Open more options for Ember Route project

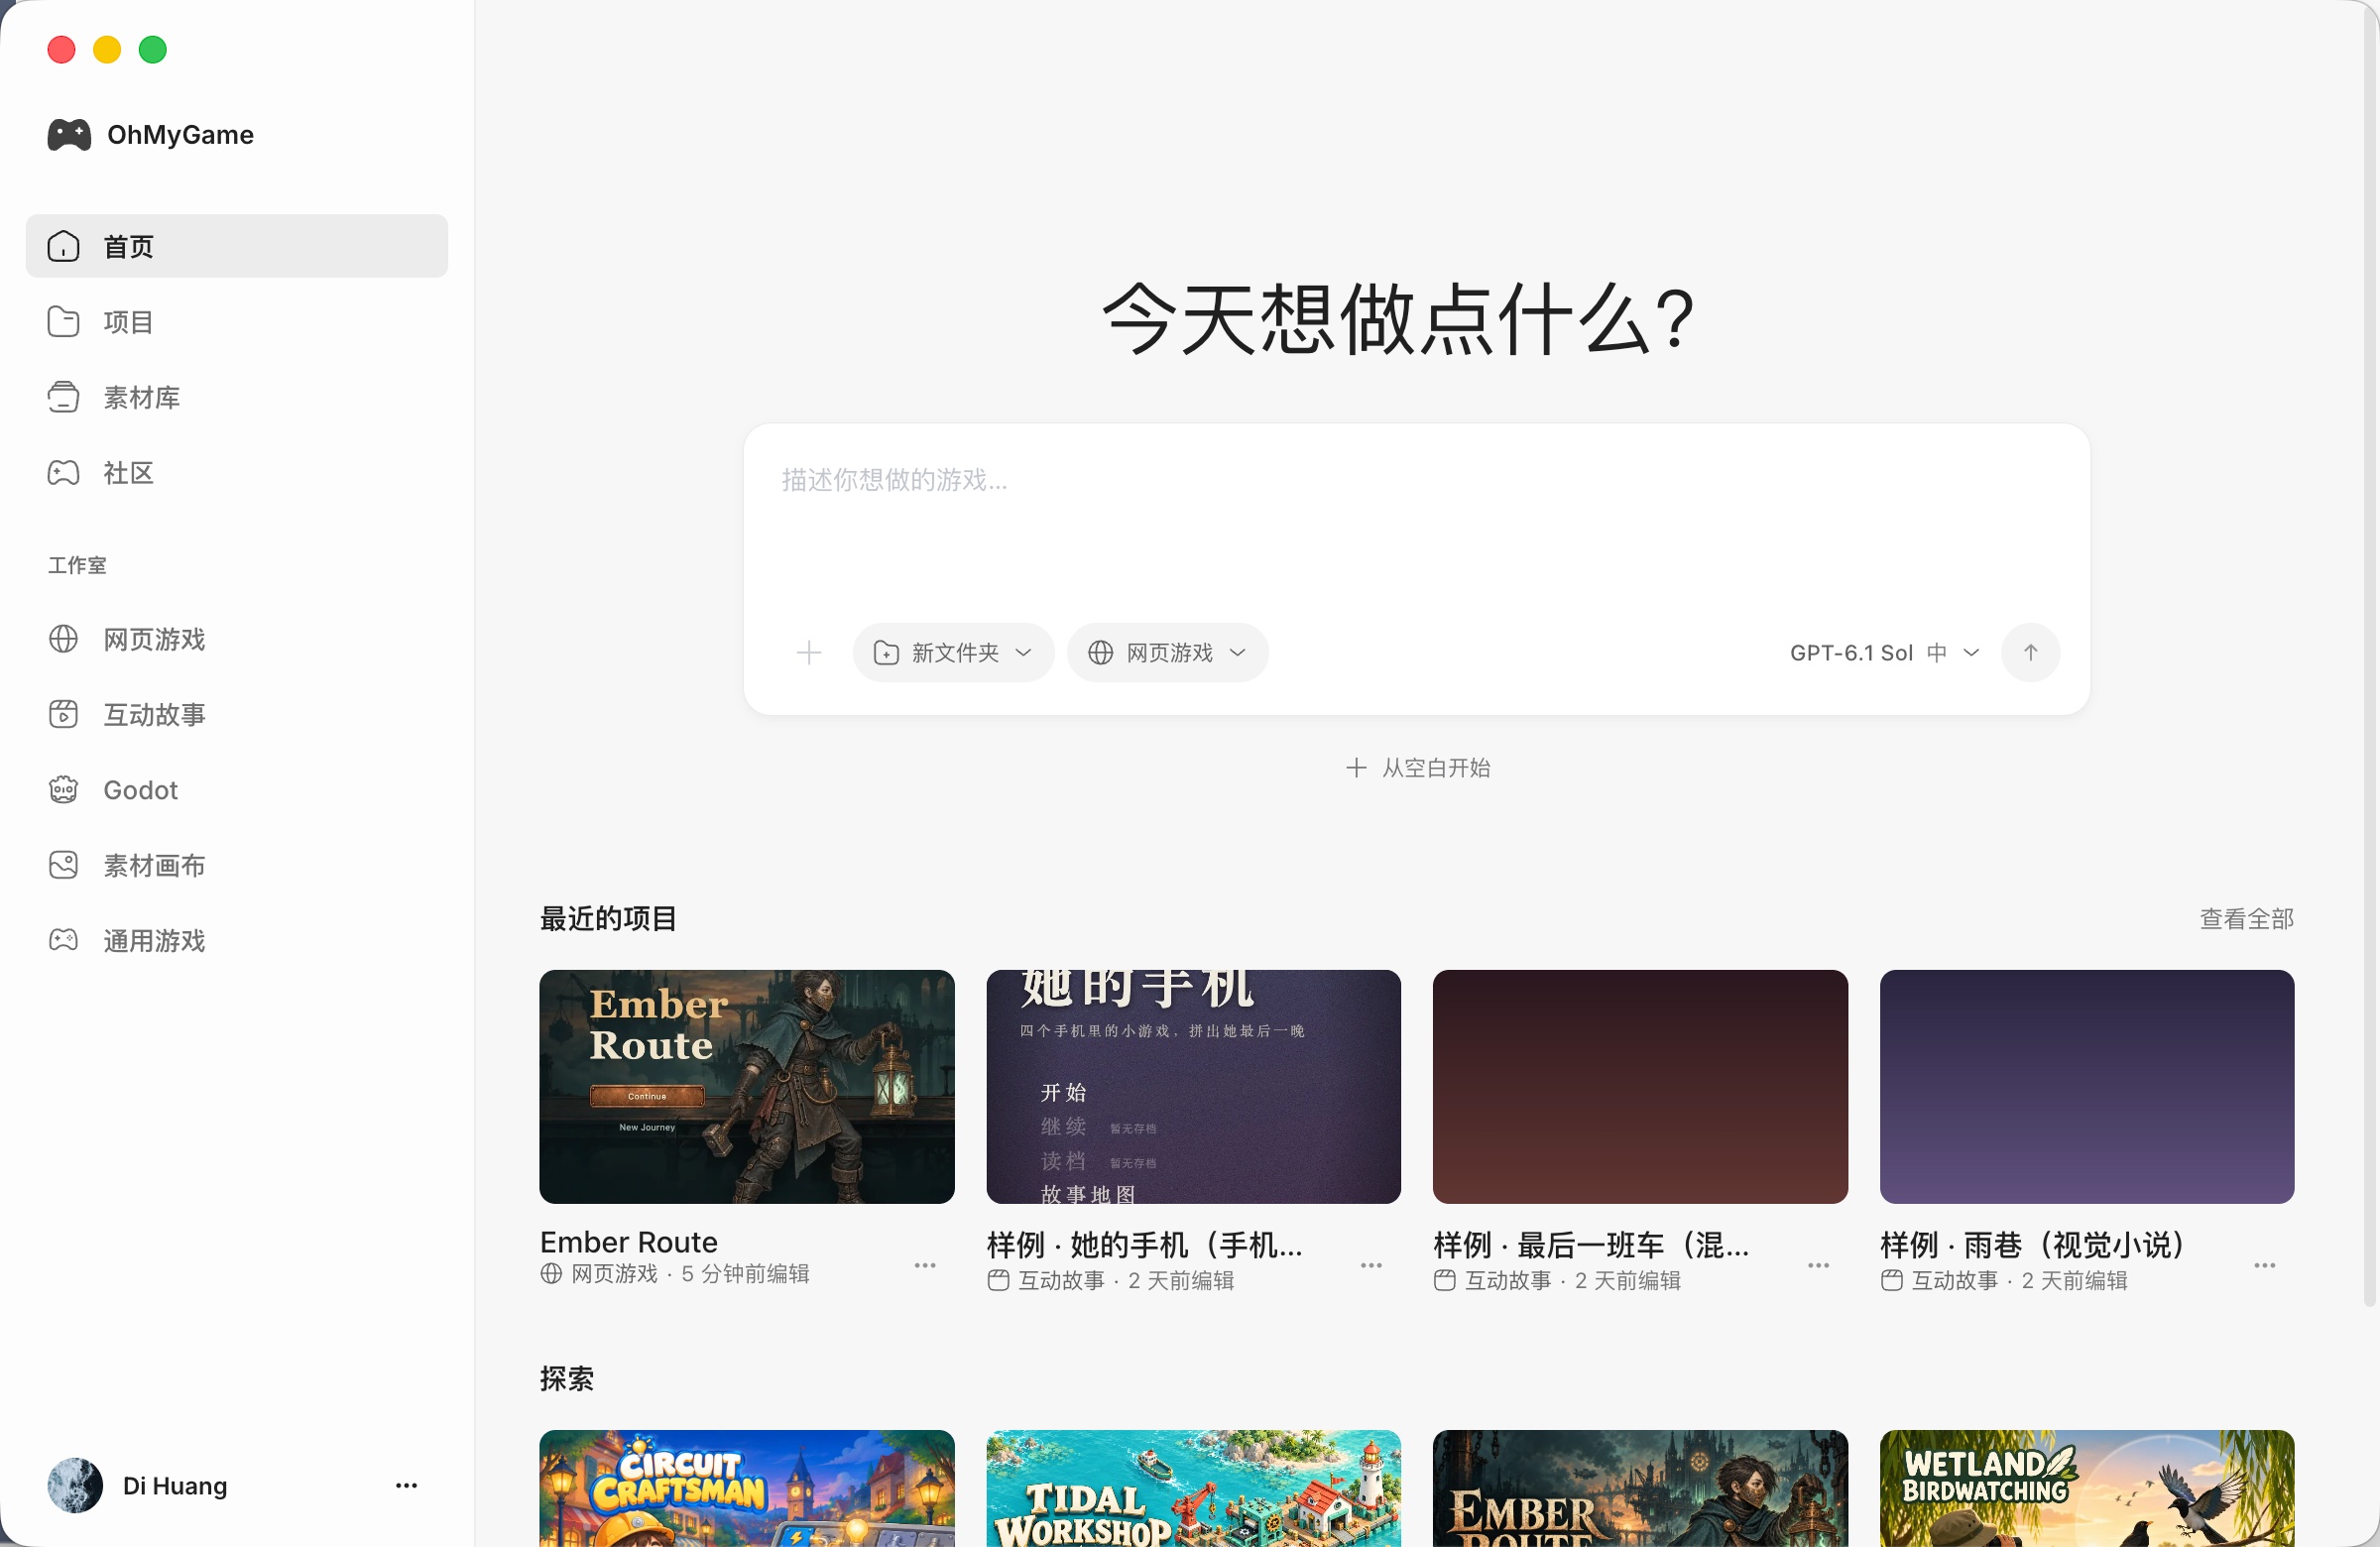click(925, 1266)
